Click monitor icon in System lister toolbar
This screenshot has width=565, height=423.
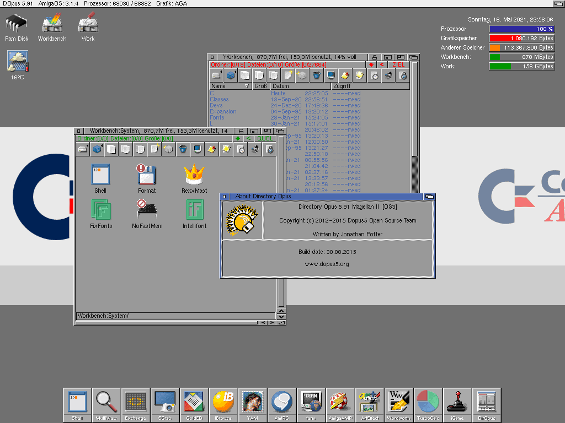click(198, 149)
